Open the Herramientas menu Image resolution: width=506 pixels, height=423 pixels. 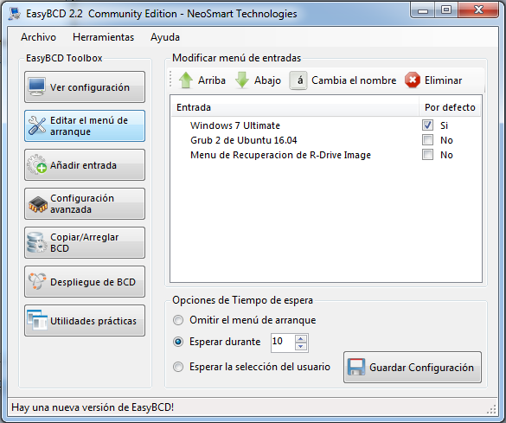[x=103, y=37]
